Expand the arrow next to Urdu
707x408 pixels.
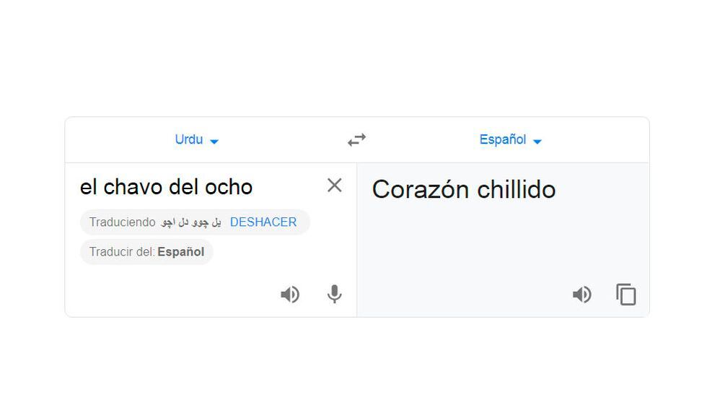click(x=214, y=142)
